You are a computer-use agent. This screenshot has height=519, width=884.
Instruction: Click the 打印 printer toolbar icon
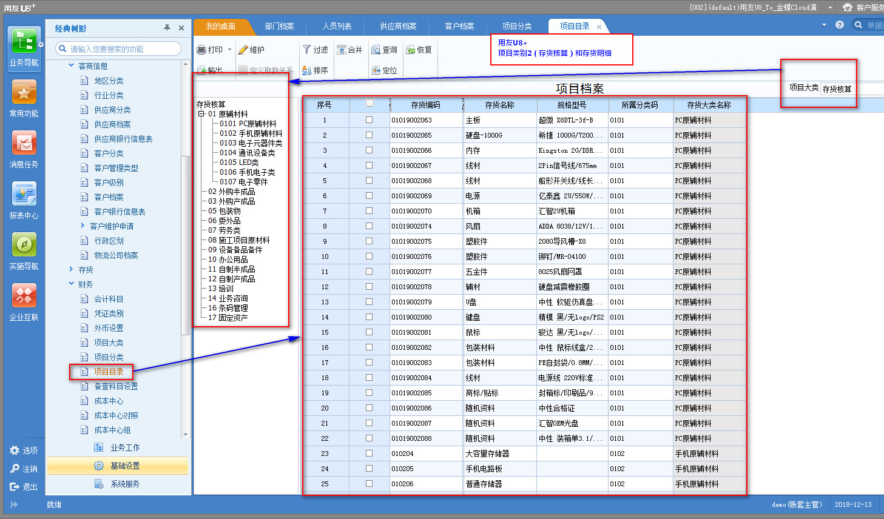[x=202, y=50]
